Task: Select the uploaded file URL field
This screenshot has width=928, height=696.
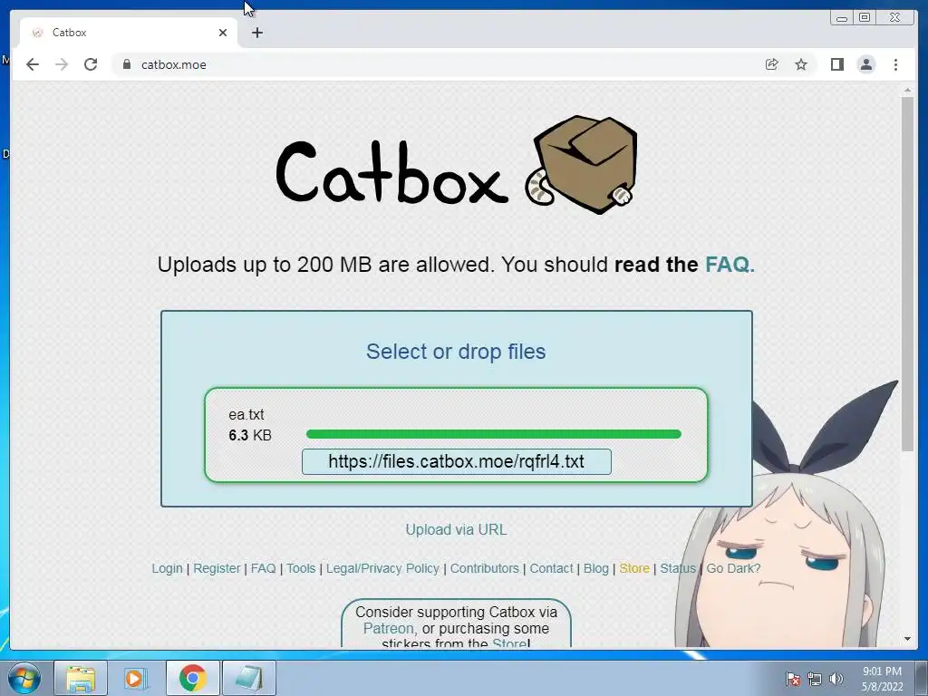Action: (457, 461)
